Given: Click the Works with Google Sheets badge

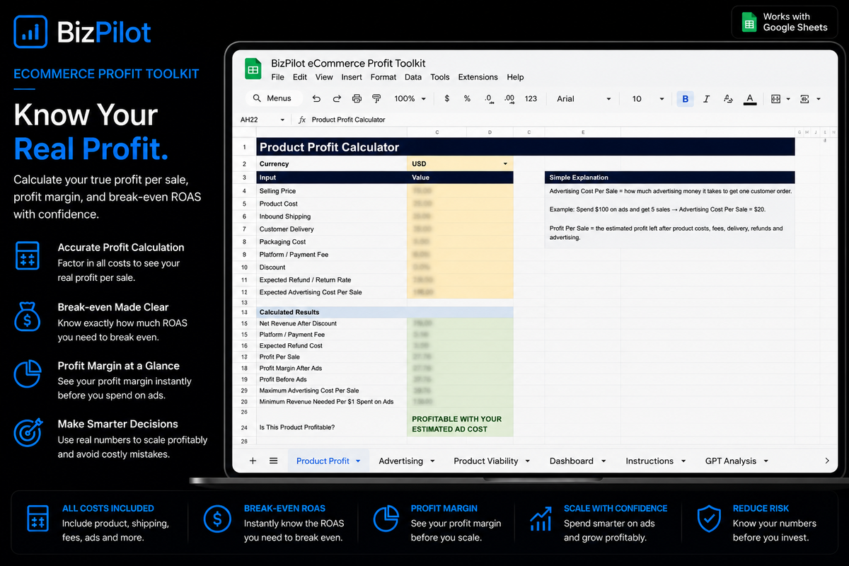Looking at the screenshot, I should 784,22.
